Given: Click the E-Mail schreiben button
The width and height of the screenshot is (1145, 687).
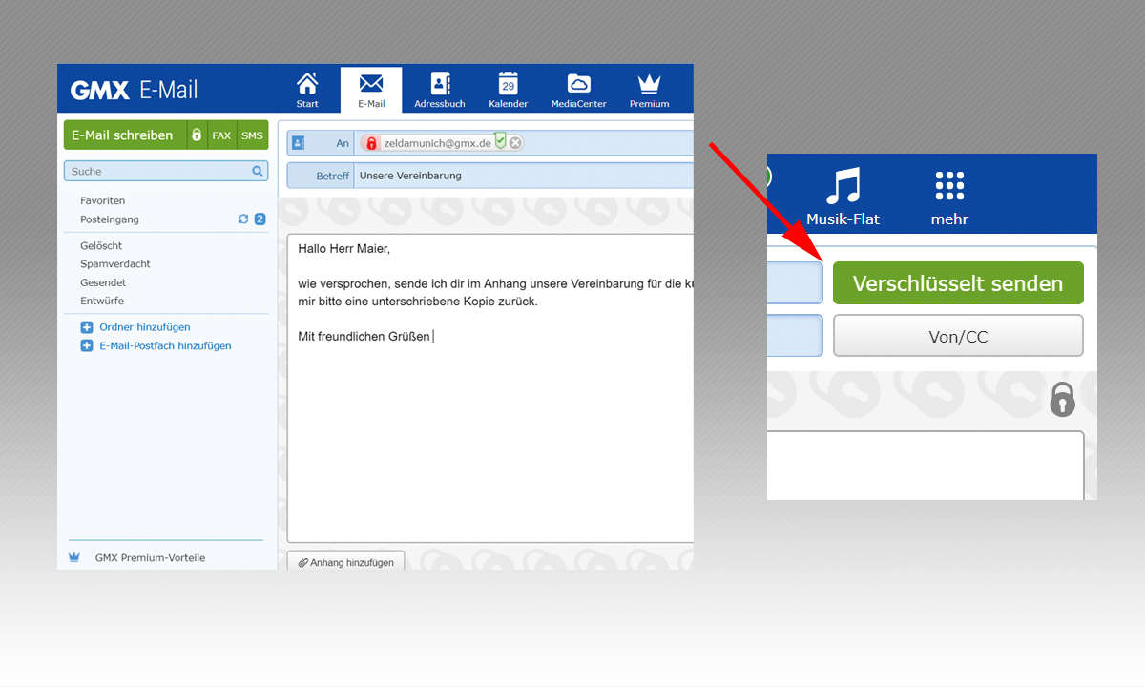Looking at the screenshot, I should pos(123,135).
